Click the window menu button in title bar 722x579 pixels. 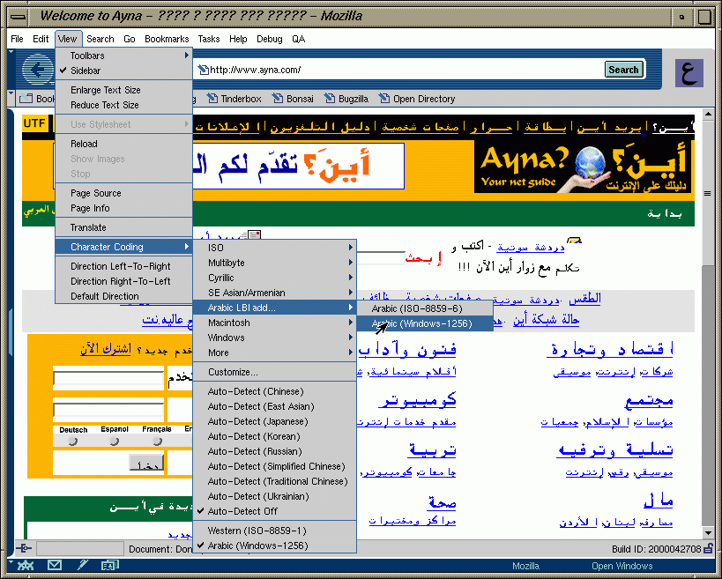18,17
